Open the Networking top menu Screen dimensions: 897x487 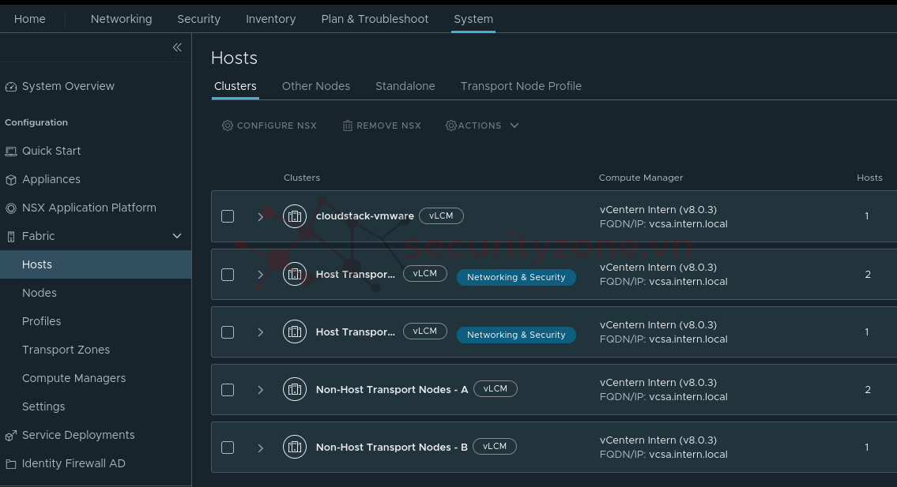click(x=121, y=19)
